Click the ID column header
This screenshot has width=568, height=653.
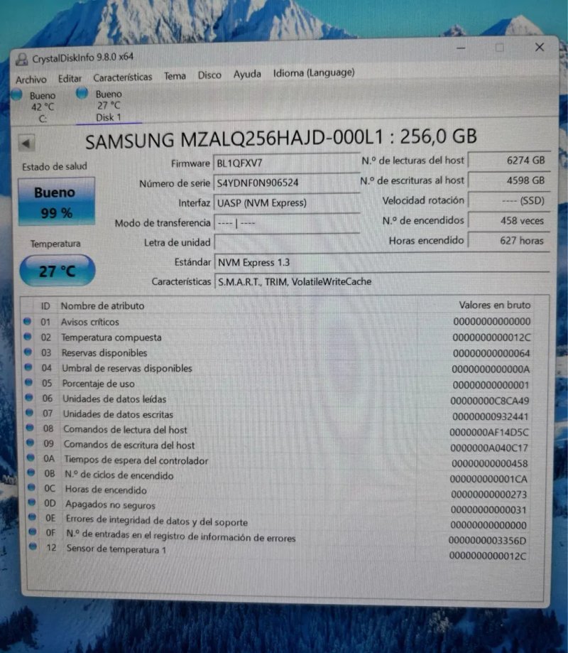[45, 306]
